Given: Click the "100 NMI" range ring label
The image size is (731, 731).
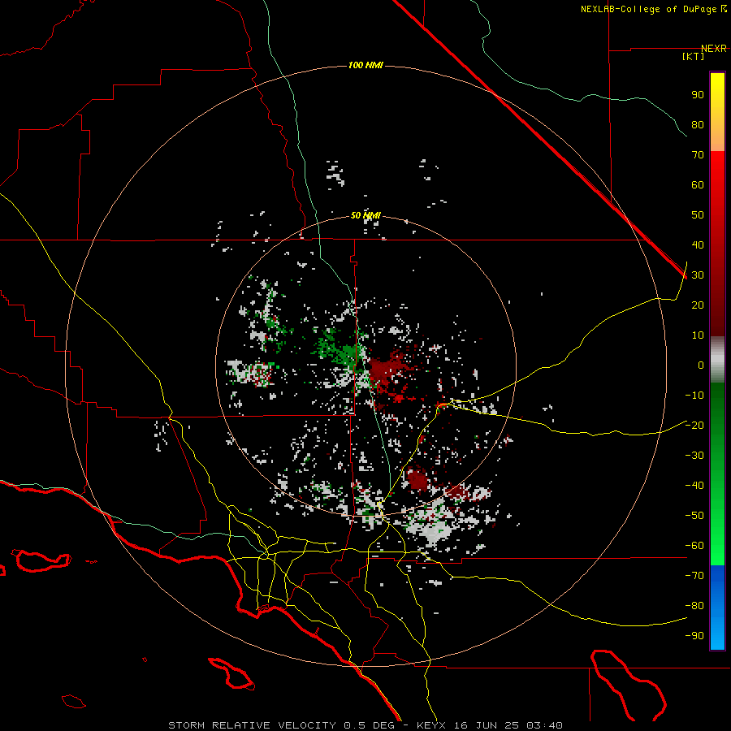Looking at the screenshot, I should (x=365, y=65).
